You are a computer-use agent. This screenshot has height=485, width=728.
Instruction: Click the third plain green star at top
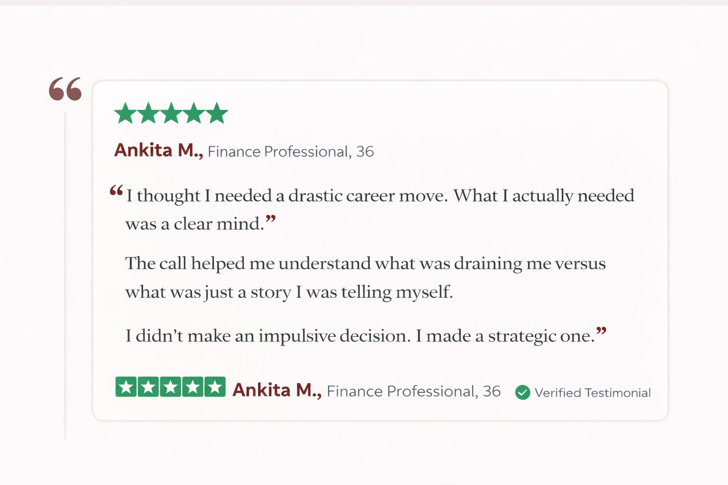(x=171, y=114)
